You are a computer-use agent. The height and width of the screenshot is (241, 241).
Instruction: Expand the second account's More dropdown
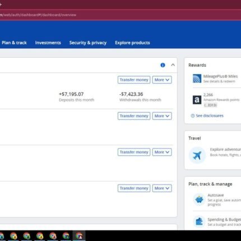pos(162,116)
